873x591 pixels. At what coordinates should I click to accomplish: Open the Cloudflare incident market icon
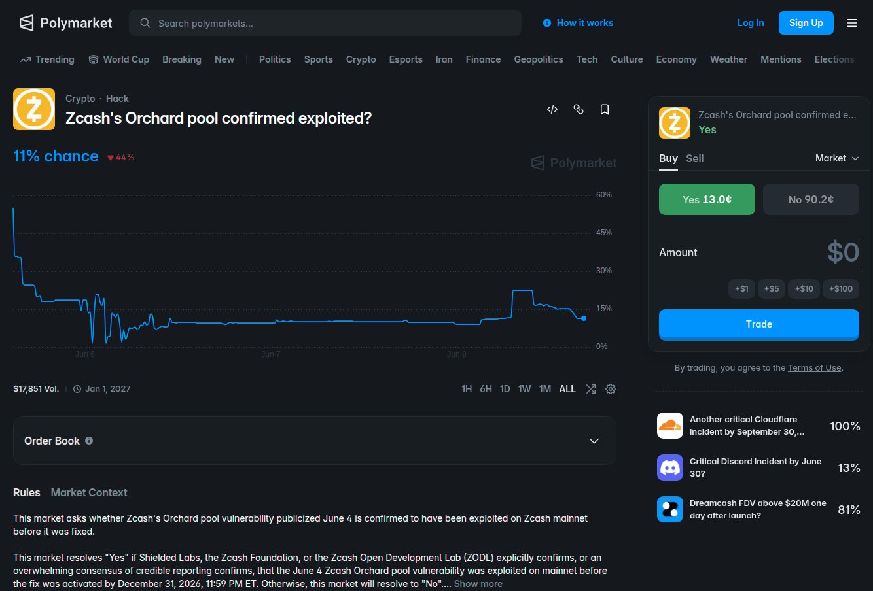pyautogui.click(x=670, y=426)
